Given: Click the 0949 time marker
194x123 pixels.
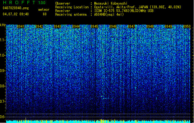Looking at the screenshot, I should click(168, 26).
